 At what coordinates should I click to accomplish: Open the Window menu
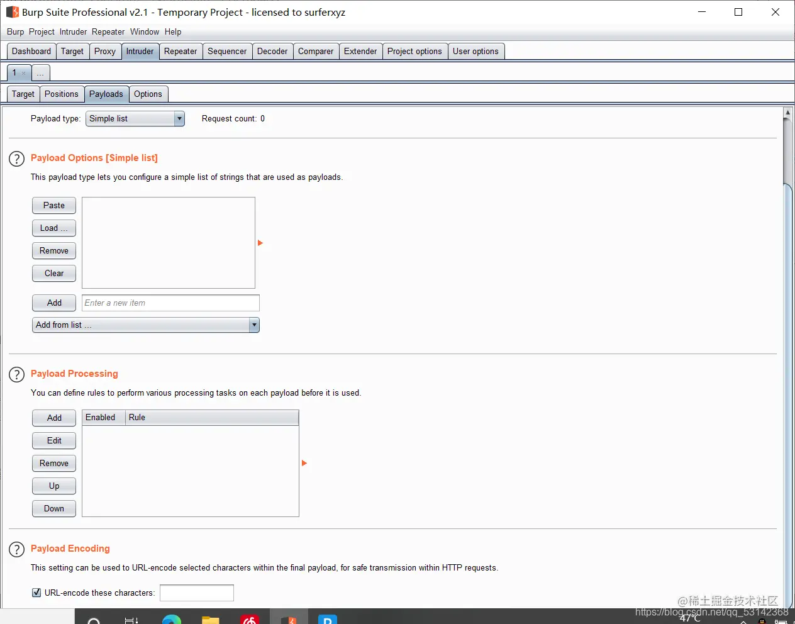pyautogui.click(x=145, y=31)
